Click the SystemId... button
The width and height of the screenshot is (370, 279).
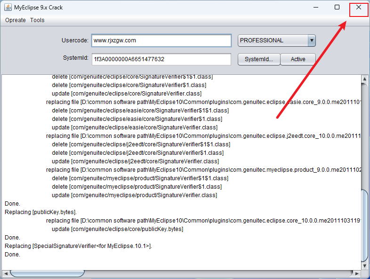[259, 59]
